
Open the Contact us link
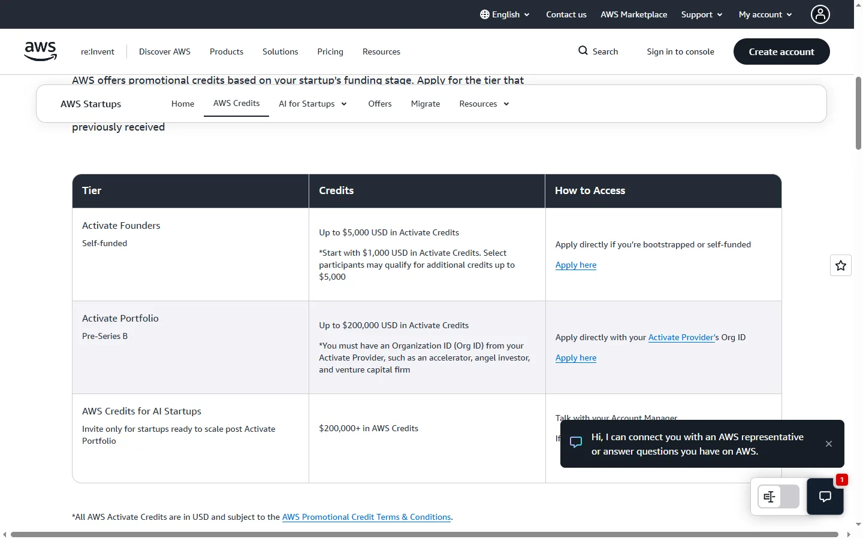pyautogui.click(x=566, y=14)
